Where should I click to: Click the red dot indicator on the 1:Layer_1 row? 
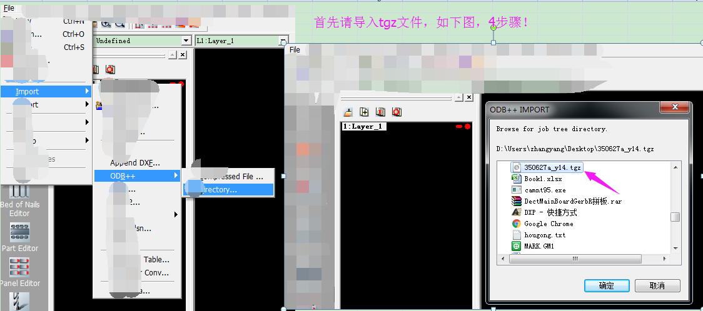pos(467,127)
